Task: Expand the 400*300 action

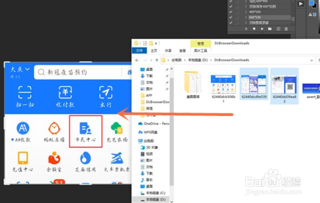Action: [x=246, y=12]
